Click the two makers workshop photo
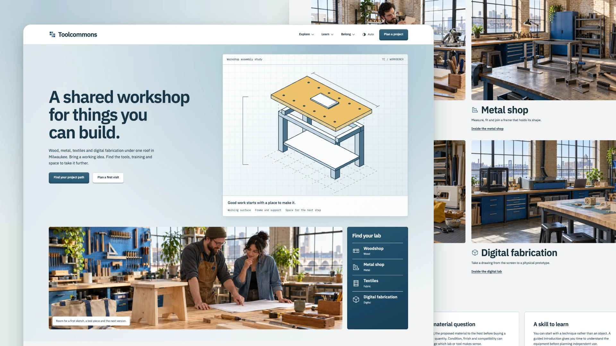The image size is (616, 346). pos(195,278)
